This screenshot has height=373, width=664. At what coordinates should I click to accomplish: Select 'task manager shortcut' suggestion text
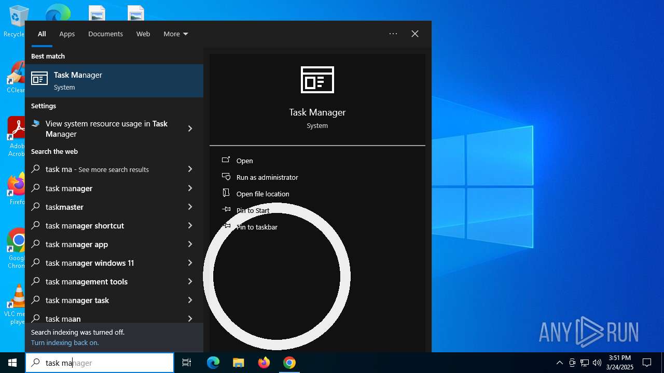click(85, 225)
